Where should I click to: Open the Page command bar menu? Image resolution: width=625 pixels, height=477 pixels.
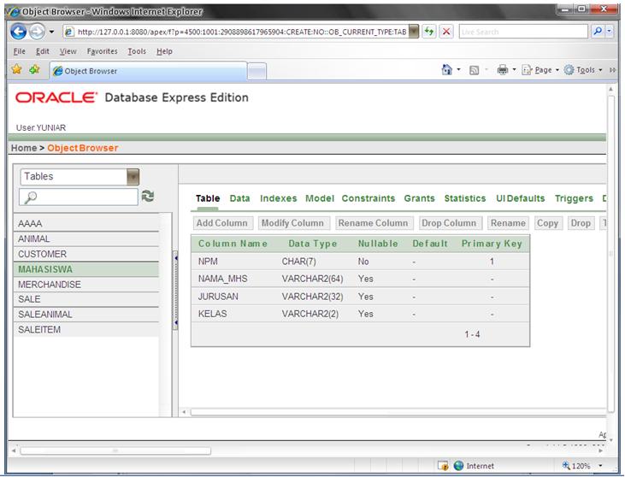(540, 70)
